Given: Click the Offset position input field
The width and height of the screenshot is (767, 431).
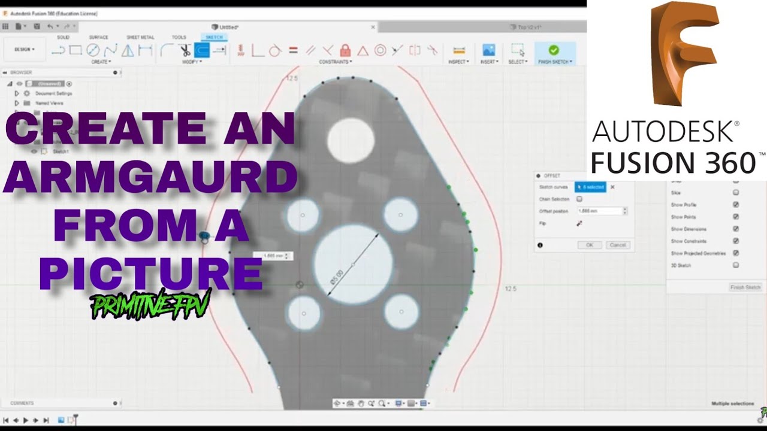Looking at the screenshot, I should click(599, 211).
